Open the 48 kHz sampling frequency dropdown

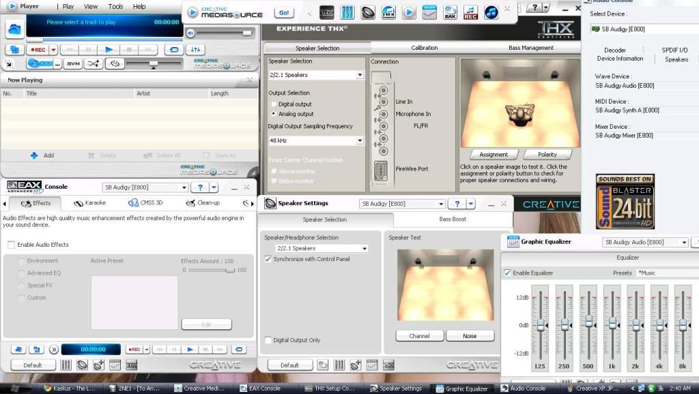click(316, 140)
